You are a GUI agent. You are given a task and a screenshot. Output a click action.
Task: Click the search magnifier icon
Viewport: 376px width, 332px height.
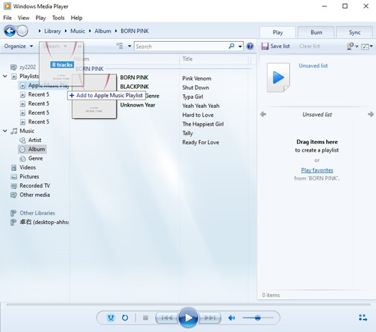click(x=231, y=46)
